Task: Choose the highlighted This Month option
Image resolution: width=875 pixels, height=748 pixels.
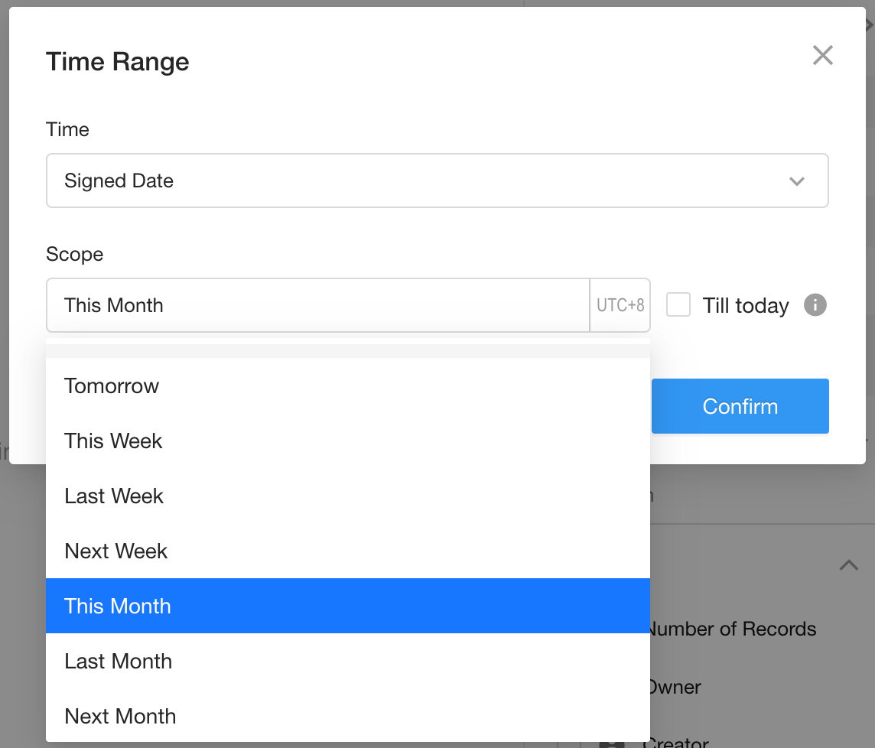Action: click(x=118, y=606)
